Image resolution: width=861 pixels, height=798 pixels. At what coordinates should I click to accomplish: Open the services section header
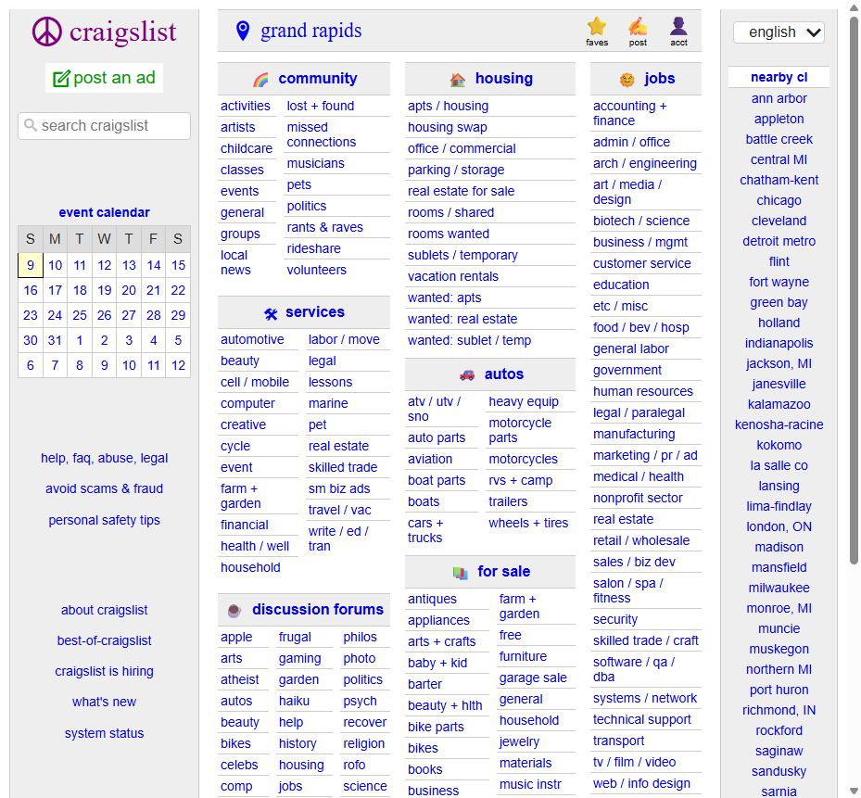tap(314, 312)
